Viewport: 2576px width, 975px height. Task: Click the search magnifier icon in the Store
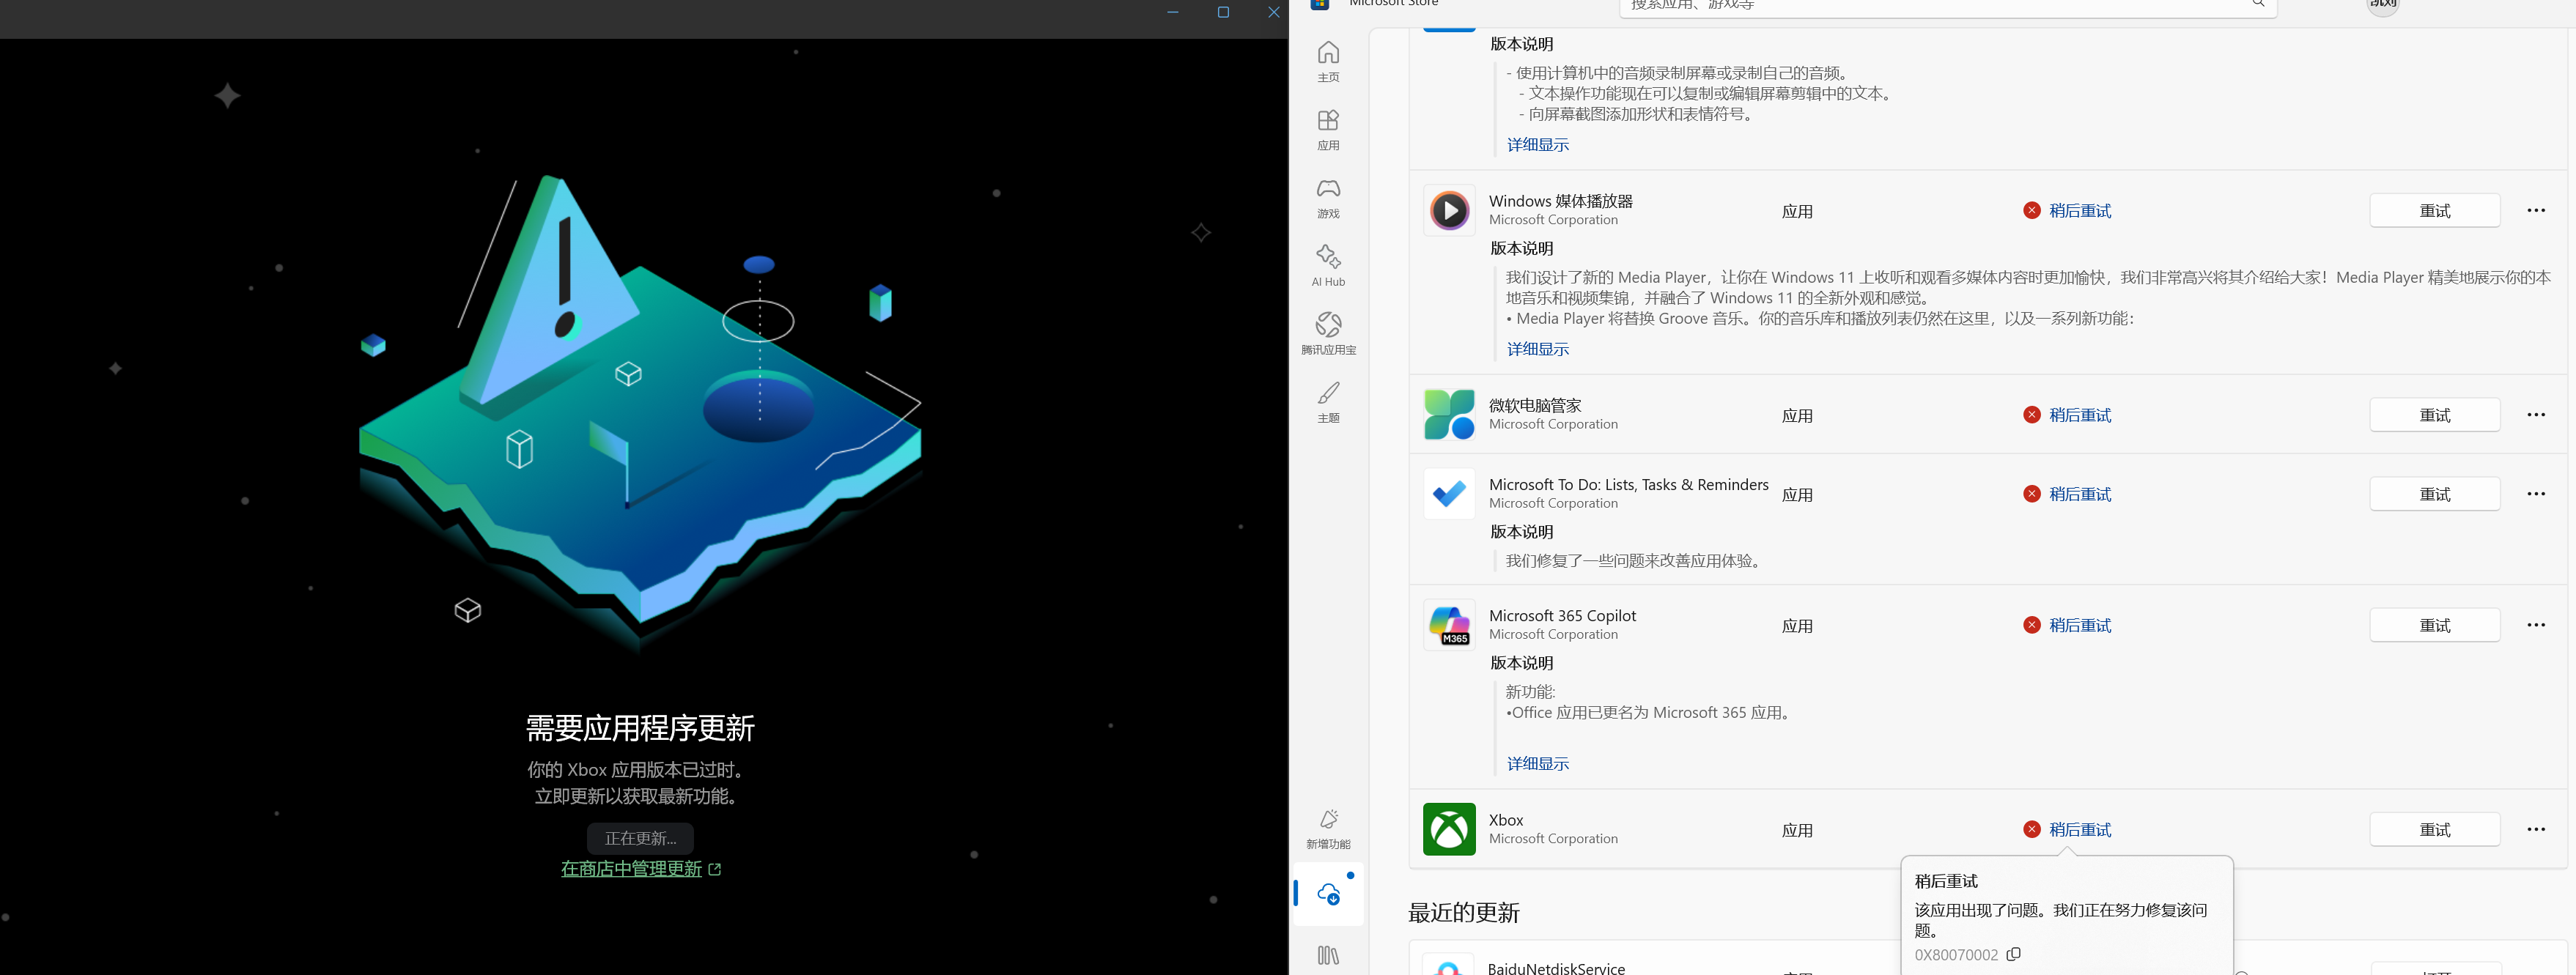pos(2258,4)
